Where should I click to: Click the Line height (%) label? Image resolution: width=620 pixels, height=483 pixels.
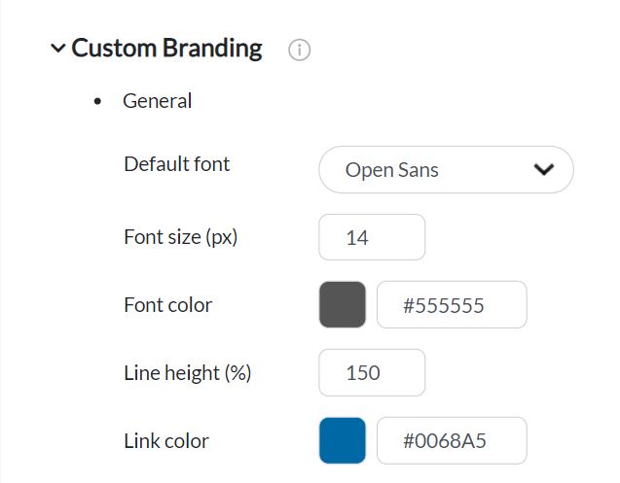click(188, 373)
